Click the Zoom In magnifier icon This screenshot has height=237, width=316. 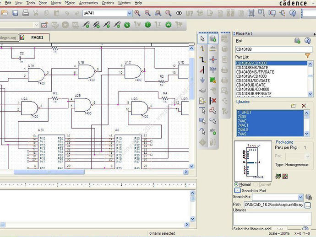coord(137,13)
